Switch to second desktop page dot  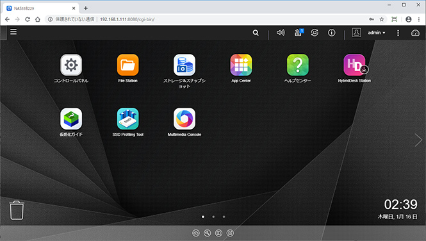point(213,217)
